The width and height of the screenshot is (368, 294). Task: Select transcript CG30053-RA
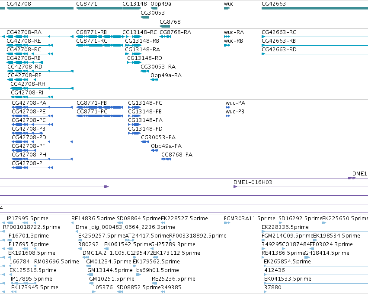click(158, 67)
